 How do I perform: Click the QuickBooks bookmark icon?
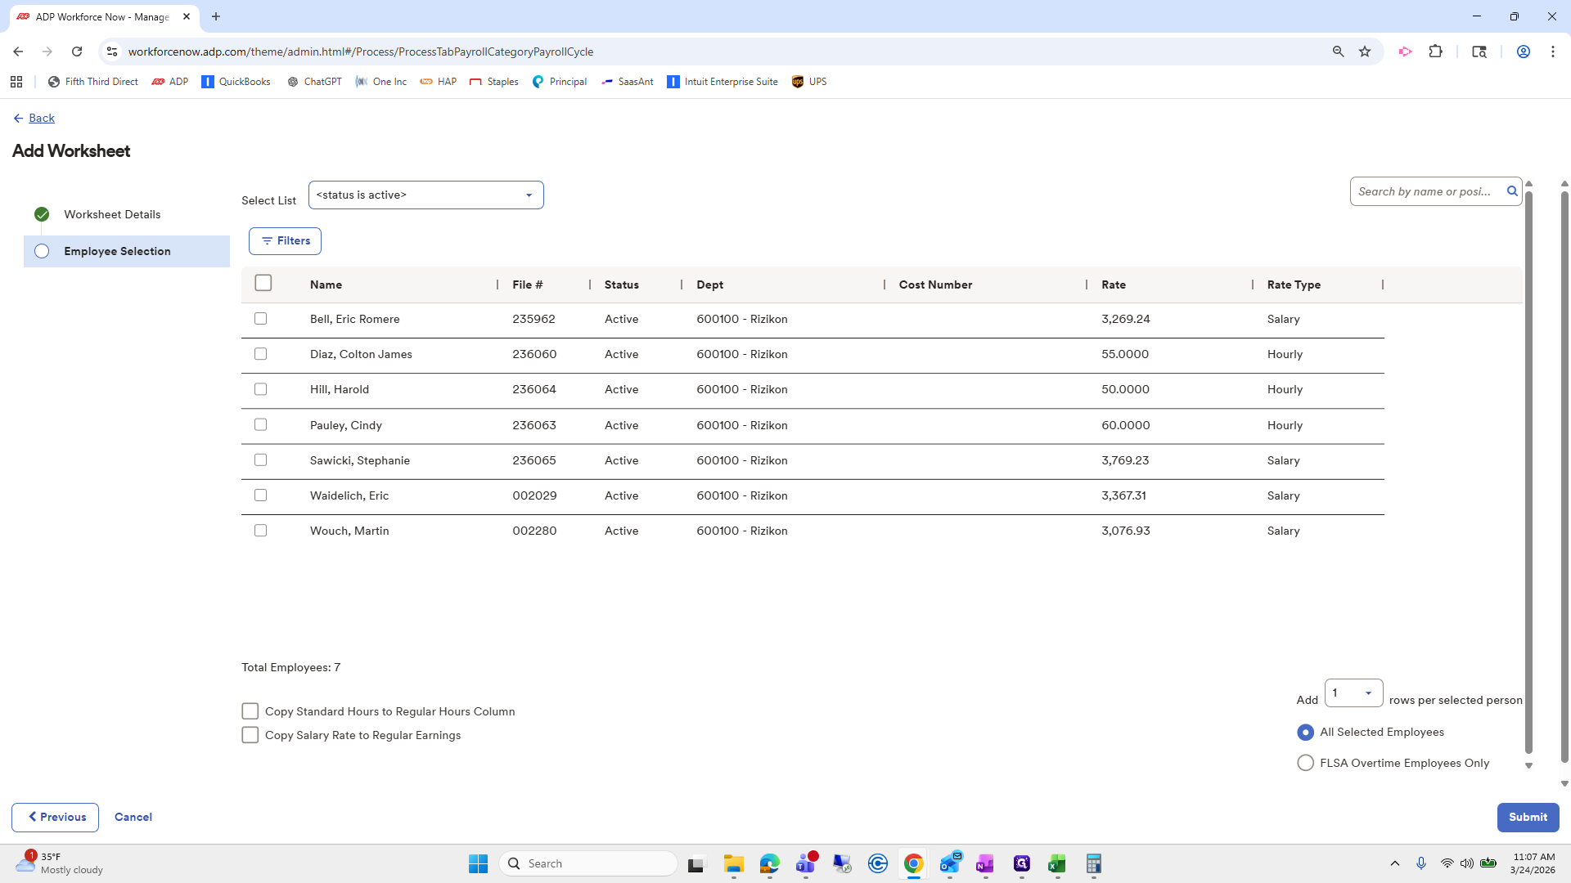click(208, 82)
